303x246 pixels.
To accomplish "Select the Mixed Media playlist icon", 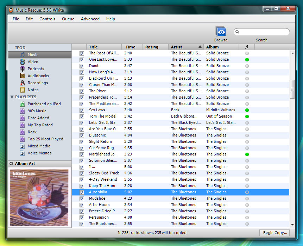I will click(x=23, y=146).
